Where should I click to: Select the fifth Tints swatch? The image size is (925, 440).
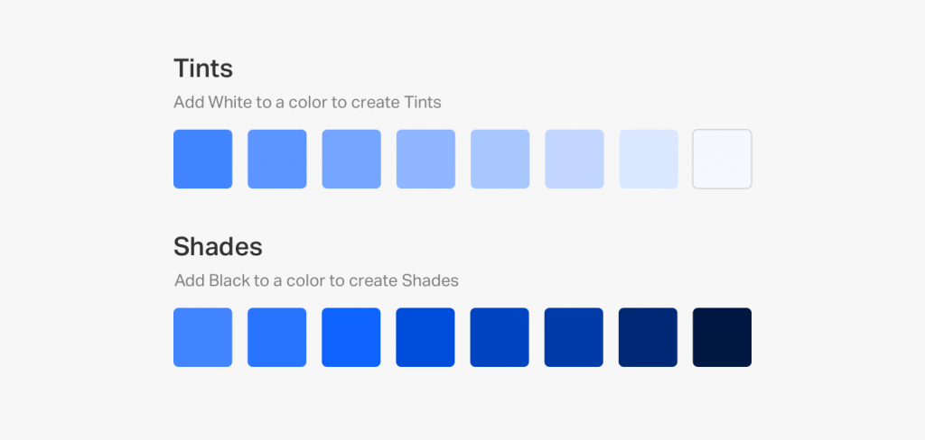pyautogui.click(x=500, y=159)
